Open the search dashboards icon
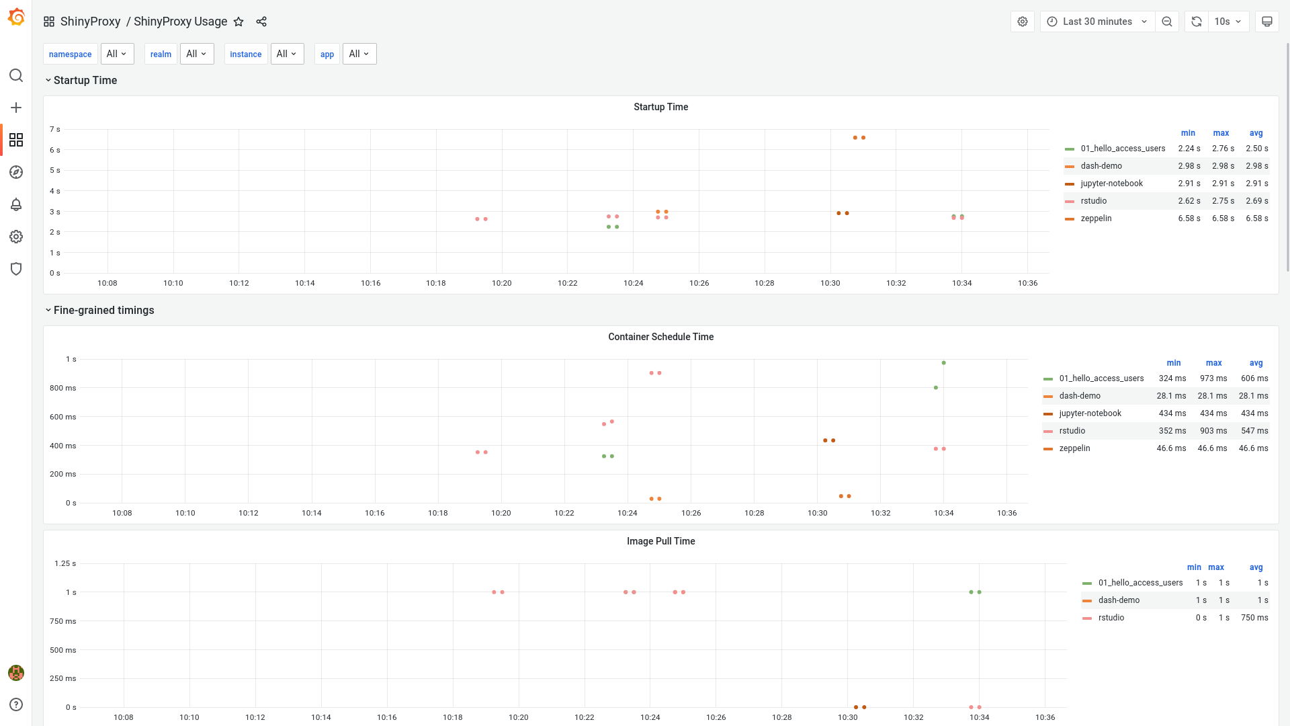The image size is (1290, 726). point(16,75)
